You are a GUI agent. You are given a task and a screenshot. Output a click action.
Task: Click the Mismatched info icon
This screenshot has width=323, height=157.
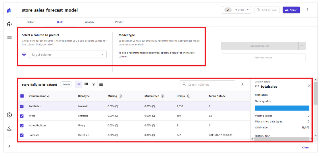(x=163, y=96)
